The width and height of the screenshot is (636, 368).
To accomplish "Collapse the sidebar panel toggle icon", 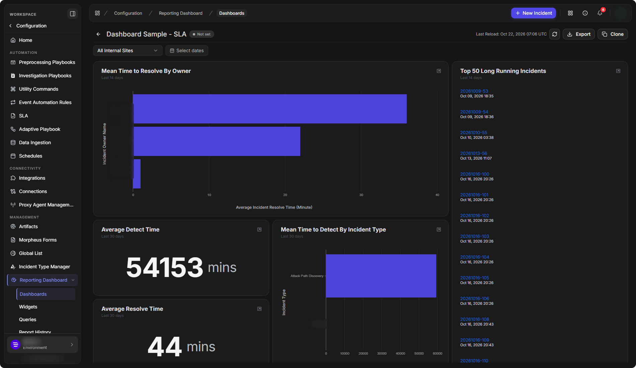I will pos(72,14).
